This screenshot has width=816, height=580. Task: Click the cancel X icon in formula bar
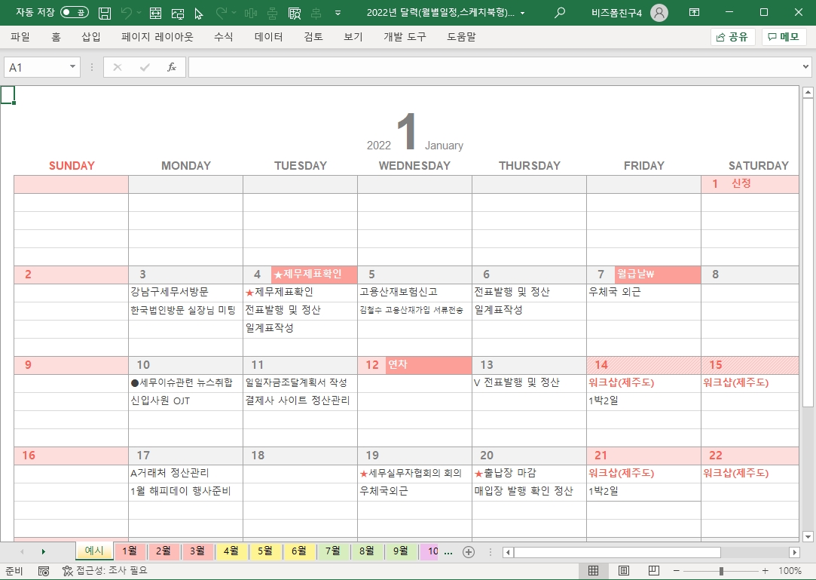tap(118, 67)
